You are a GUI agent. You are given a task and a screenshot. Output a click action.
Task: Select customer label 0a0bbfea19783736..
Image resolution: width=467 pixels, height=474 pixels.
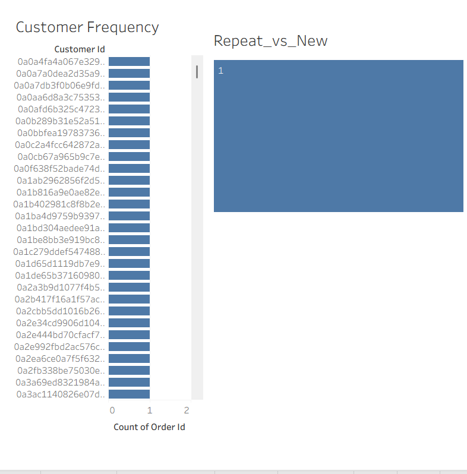[61, 133]
